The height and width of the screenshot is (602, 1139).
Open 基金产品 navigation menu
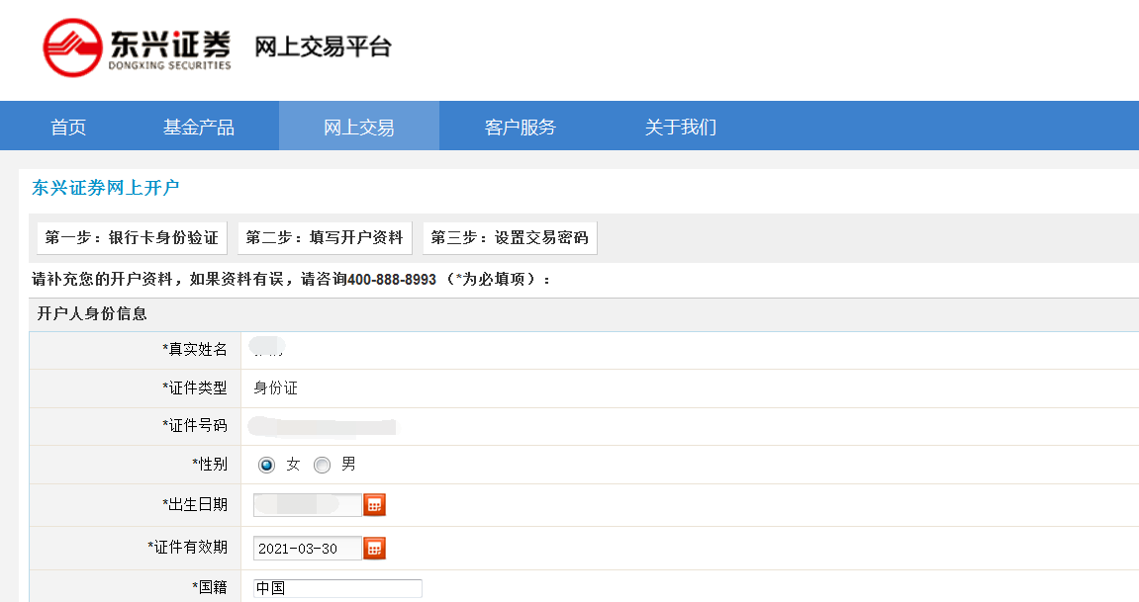pos(199,127)
